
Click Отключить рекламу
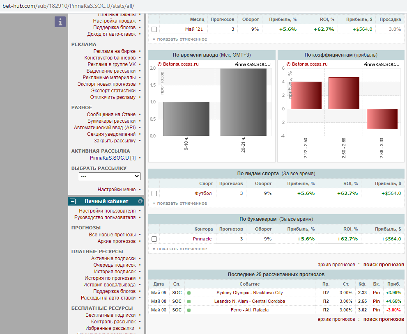click(113, 97)
